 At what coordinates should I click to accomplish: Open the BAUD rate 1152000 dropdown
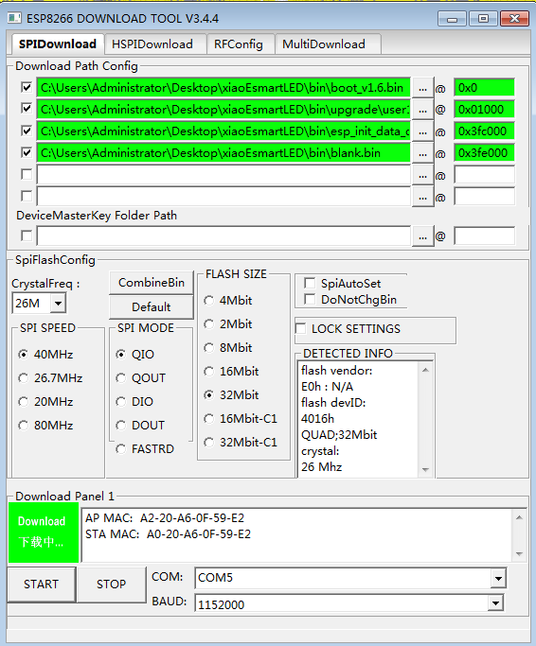click(495, 604)
